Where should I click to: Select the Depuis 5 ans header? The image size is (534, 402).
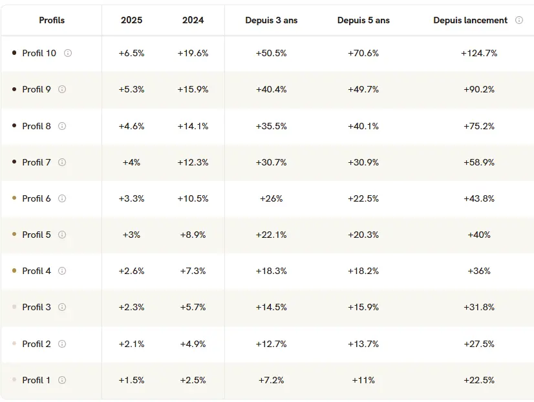pos(363,20)
